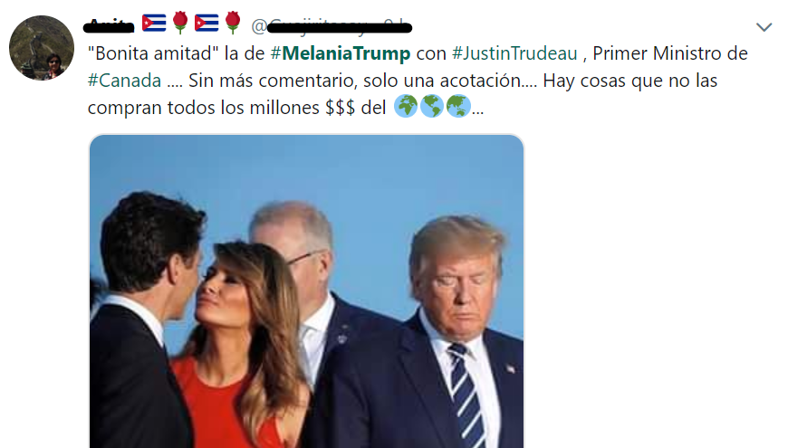Viewport: 788px width, 448px height.
Task: Click the first red rose emoji
Action: pos(180,23)
